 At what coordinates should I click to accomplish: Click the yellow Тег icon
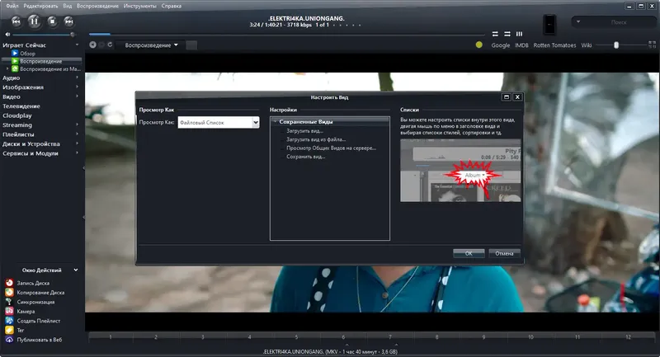[x=9, y=330]
